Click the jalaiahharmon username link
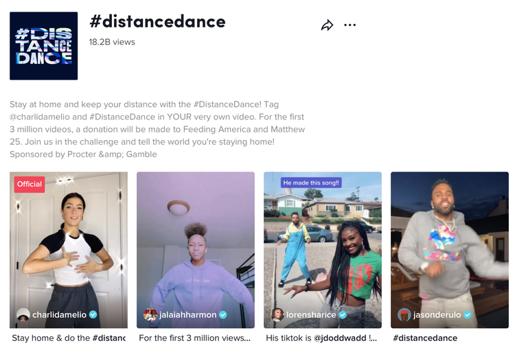This screenshot has height=350, width=515. tap(188, 314)
